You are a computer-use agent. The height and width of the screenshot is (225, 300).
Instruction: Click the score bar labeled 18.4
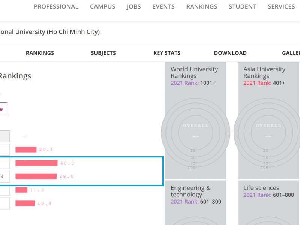coord(25,203)
